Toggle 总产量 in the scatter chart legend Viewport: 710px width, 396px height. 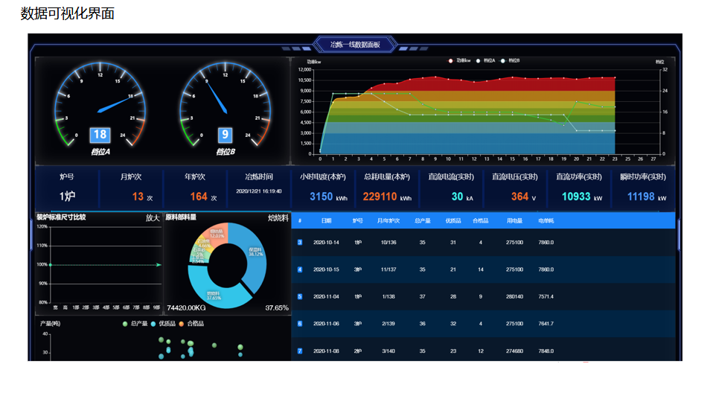point(135,324)
